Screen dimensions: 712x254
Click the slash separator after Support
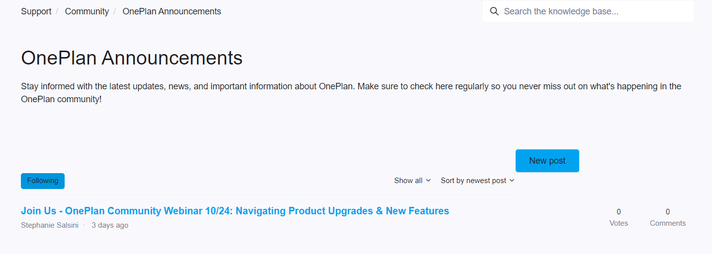point(57,11)
